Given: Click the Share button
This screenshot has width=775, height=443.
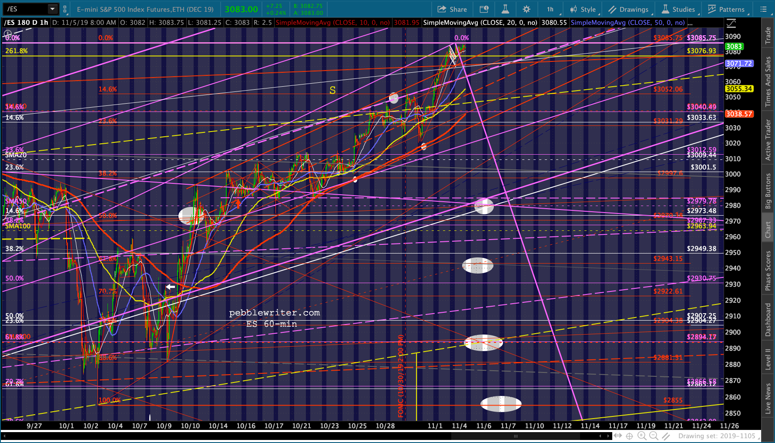Looking at the screenshot, I should pyautogui.click(x=452, y=9).
